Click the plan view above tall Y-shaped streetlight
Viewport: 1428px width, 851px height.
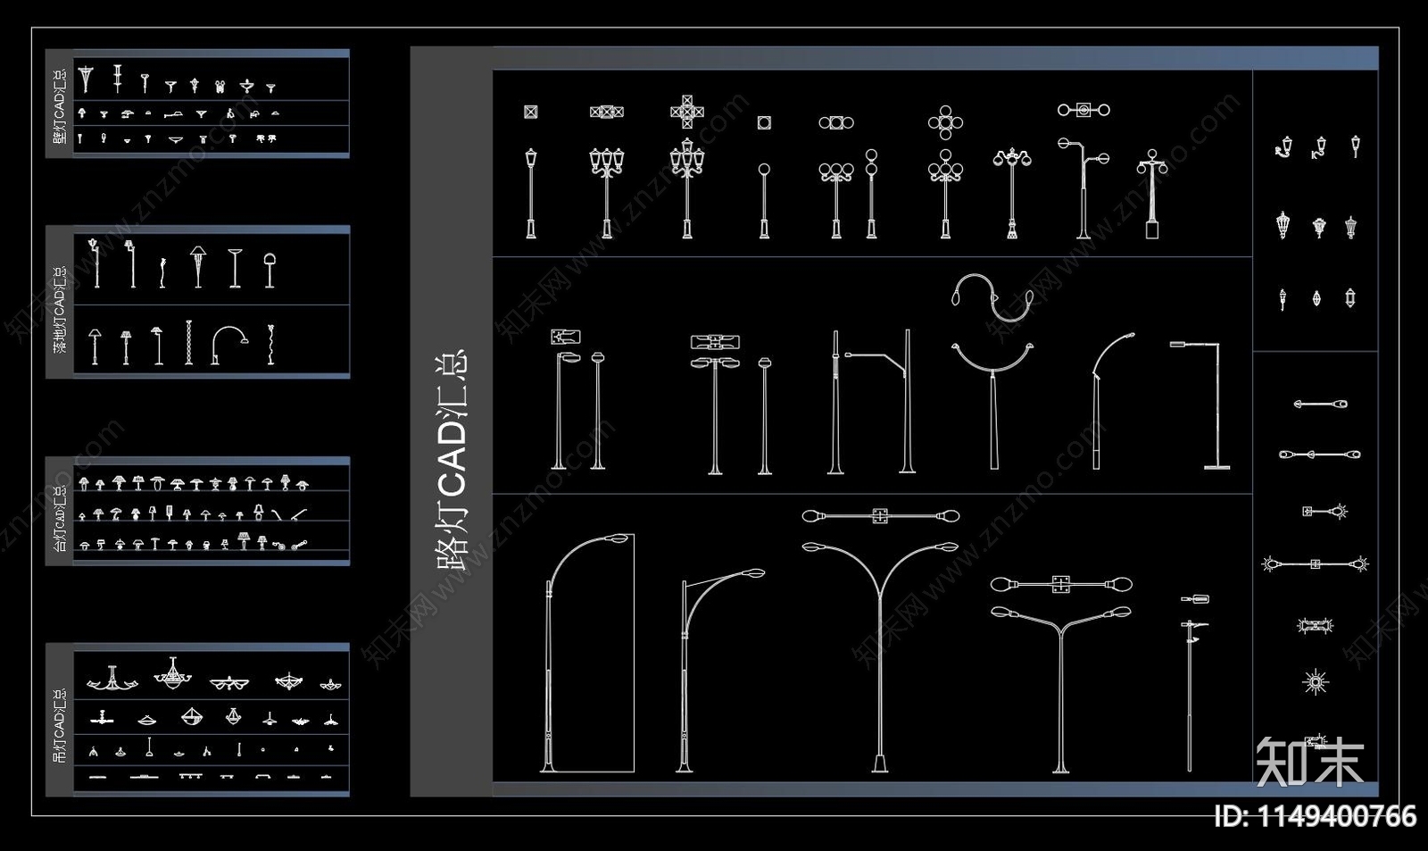tap(880, 516)
